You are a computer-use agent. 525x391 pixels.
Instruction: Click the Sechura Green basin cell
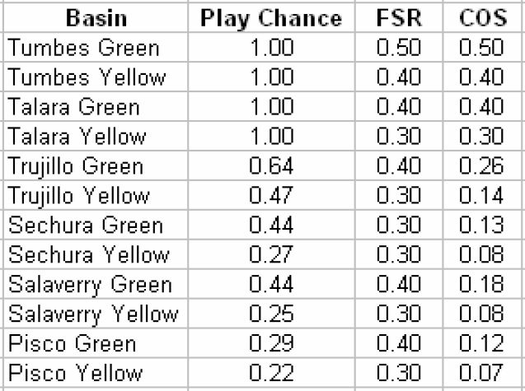point(96,225)
